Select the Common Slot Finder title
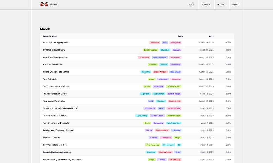Image resolution: width=273 pixels, height=163 pixels. click(x=53, y=65)
